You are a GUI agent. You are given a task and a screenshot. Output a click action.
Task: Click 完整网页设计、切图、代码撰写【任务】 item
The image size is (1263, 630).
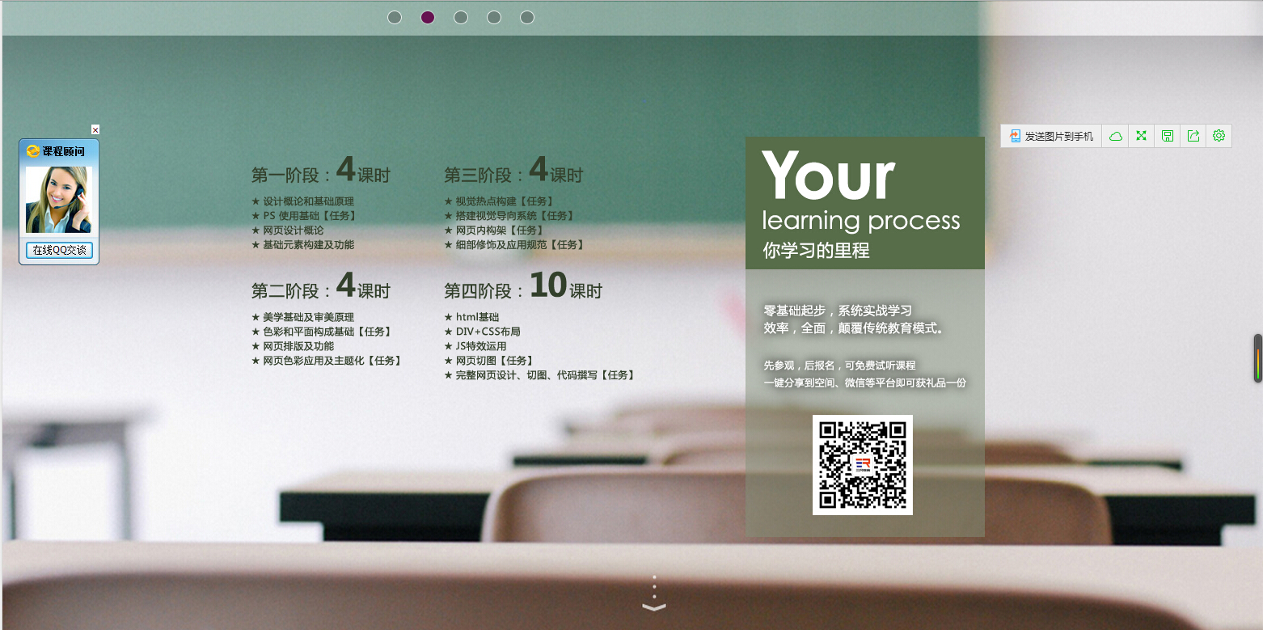click(x=540, y=375)
